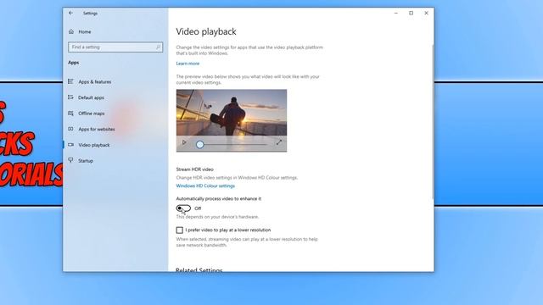Maximize the Settings window
543x305 pixels.
(411, 14)
